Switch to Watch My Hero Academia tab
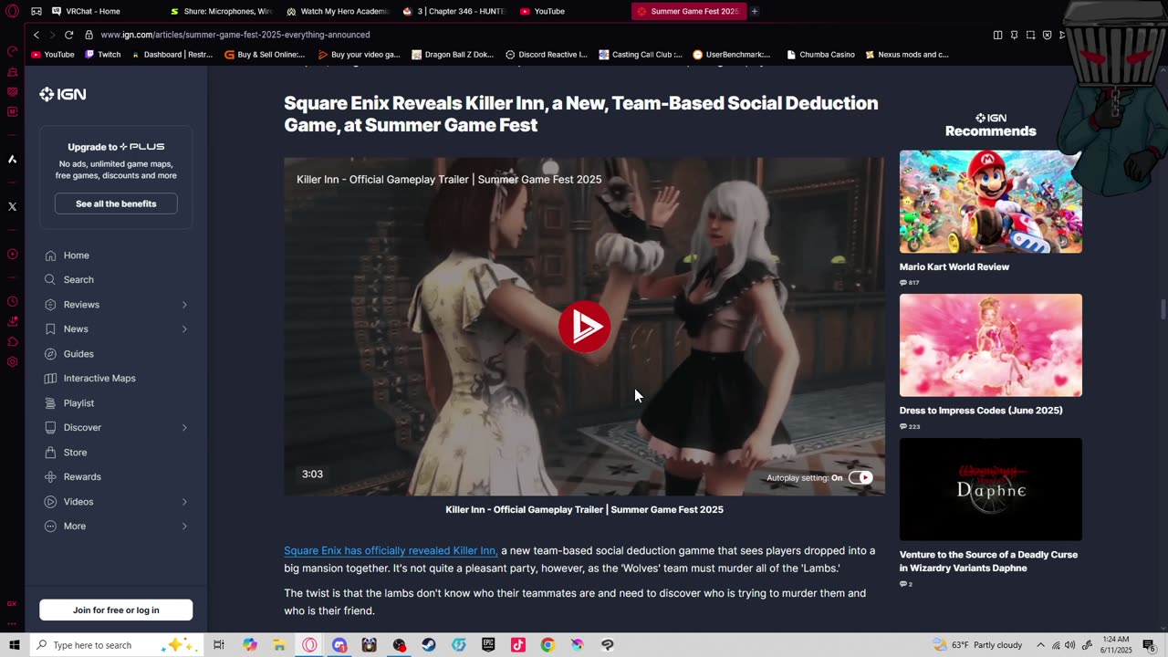Image resolution: width=1168 pixels, height=657 pixels. (x=339, y=11)
